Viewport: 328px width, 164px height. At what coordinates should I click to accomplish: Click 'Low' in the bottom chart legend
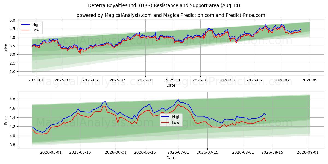point(176,122)
